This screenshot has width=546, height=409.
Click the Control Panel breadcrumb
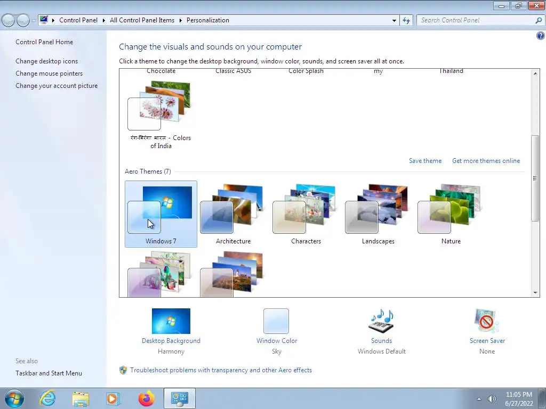(x=78, y=20)
